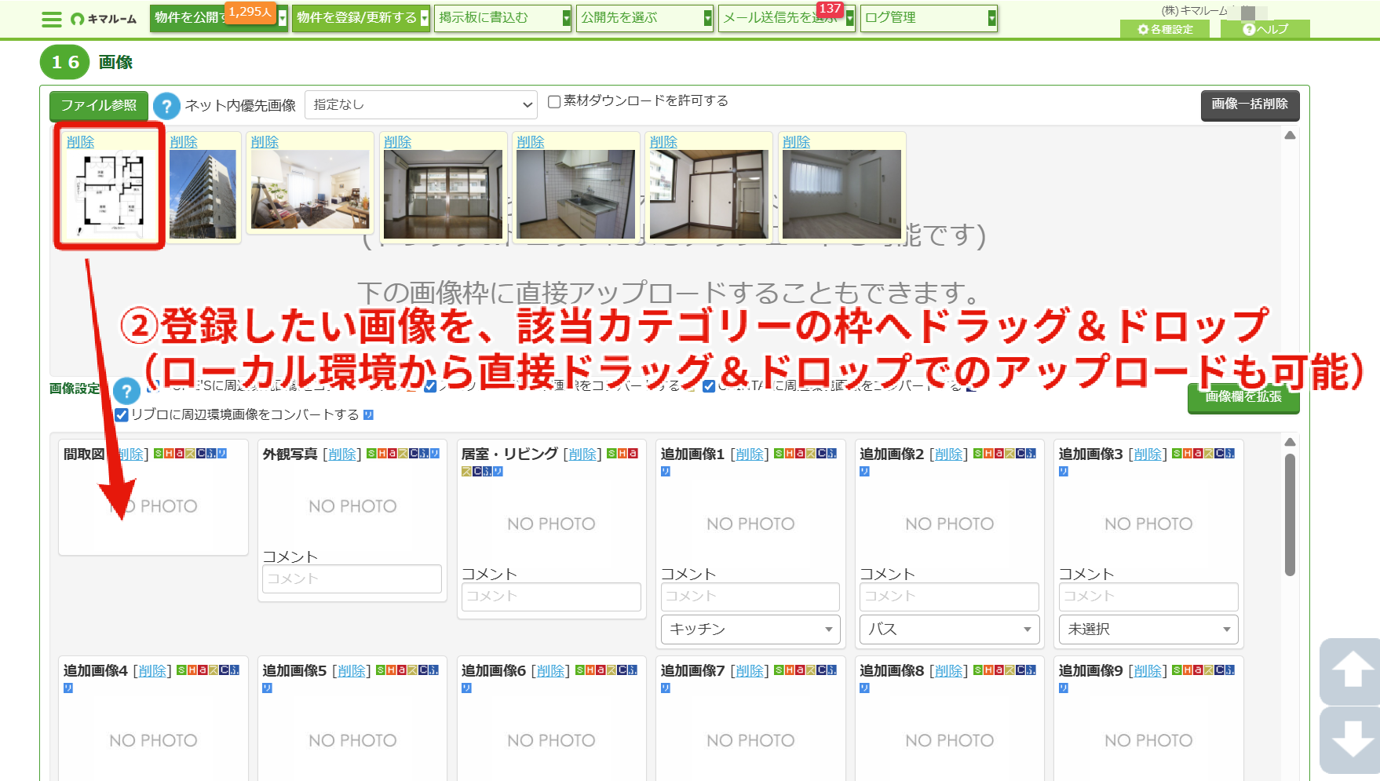Jump to page top with up arrow
Image resolution: width=1380 pixels, height=781 pixels.
[x=1353, y=671]
